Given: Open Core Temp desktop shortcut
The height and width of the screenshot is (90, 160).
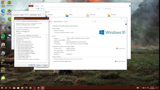Looking at the screenshot, I should pos(3,45).
